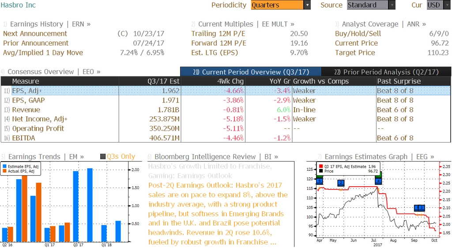The image size is (452, 248).
Task: Open Earnings History ERN link
Action: click(x=50, y=24)
